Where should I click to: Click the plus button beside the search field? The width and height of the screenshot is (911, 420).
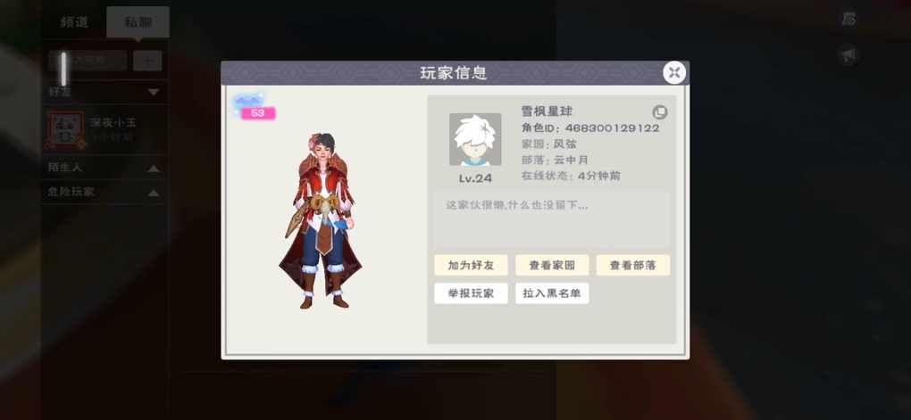147,61
